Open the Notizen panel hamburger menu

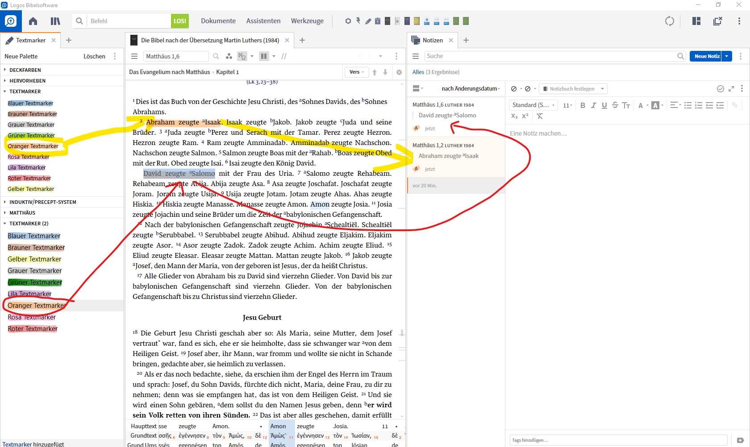point(416,56)
